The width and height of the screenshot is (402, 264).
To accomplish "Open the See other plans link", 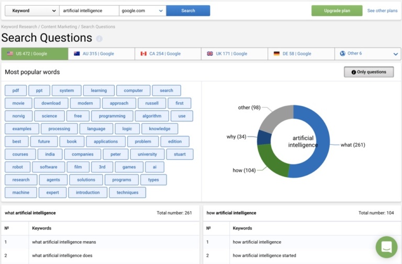I will [382, 10].
